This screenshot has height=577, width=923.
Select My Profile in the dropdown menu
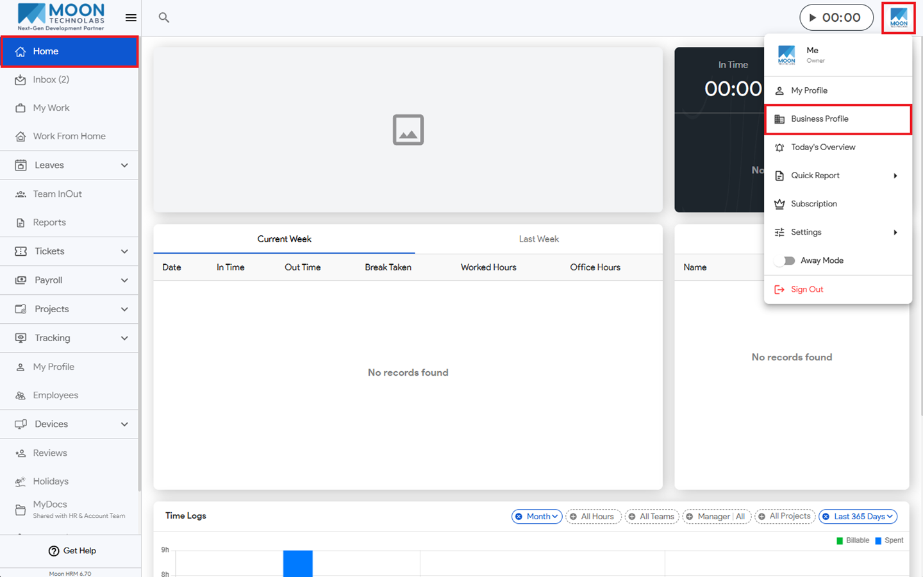click(838, 90)
